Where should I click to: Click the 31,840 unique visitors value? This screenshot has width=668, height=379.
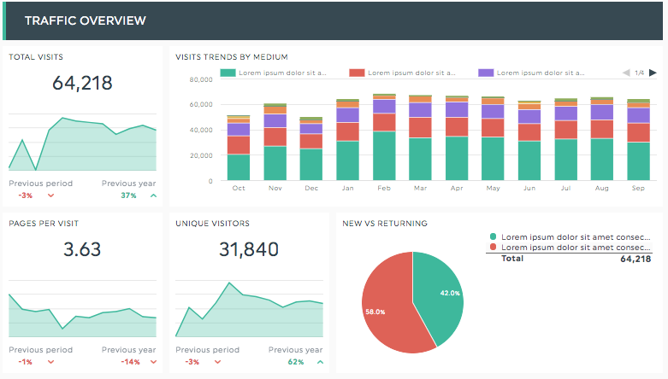tap(249, 249)
